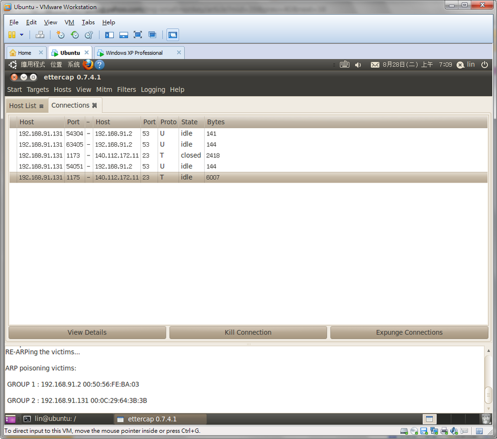Open the VMware Tabs menu
Image resolution: width=497 pixels, height=439 pixels.
point(88,22)
